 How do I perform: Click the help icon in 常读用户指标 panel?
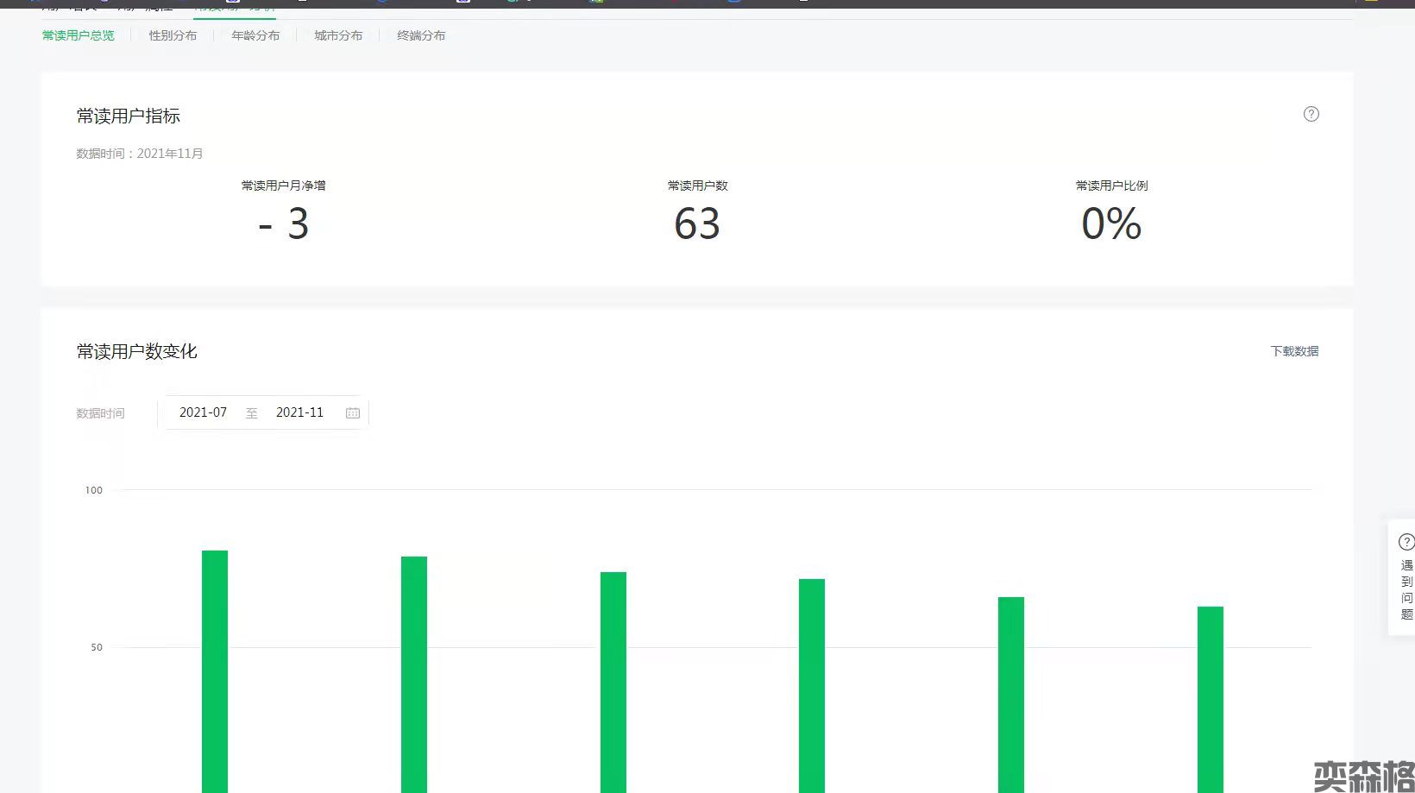1311,114
